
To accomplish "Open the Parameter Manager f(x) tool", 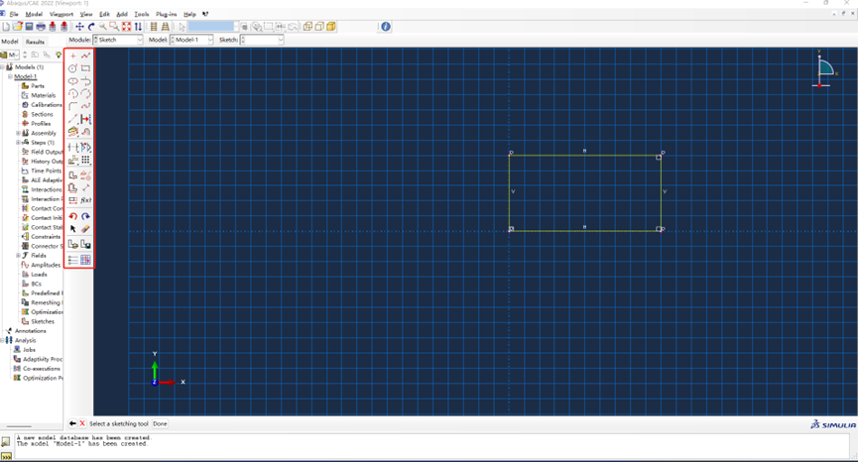I will 86,200.
